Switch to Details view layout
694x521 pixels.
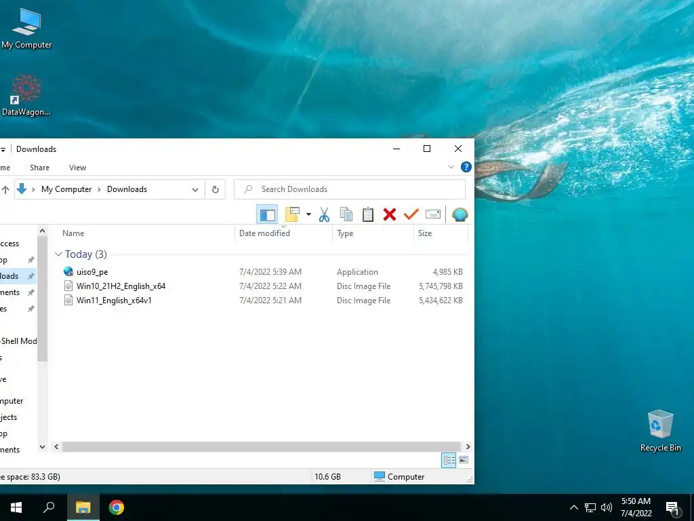[x=449, y=460]
